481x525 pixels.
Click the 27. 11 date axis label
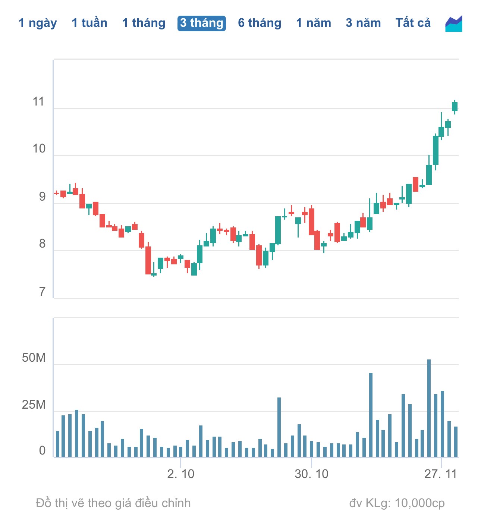[x=440, y=474]
